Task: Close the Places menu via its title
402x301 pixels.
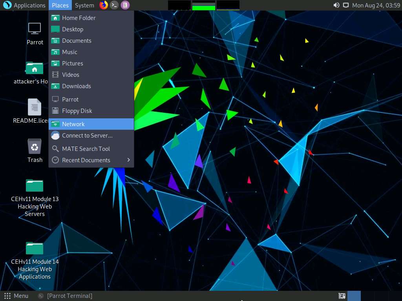Action: click(x=60, y=5)
